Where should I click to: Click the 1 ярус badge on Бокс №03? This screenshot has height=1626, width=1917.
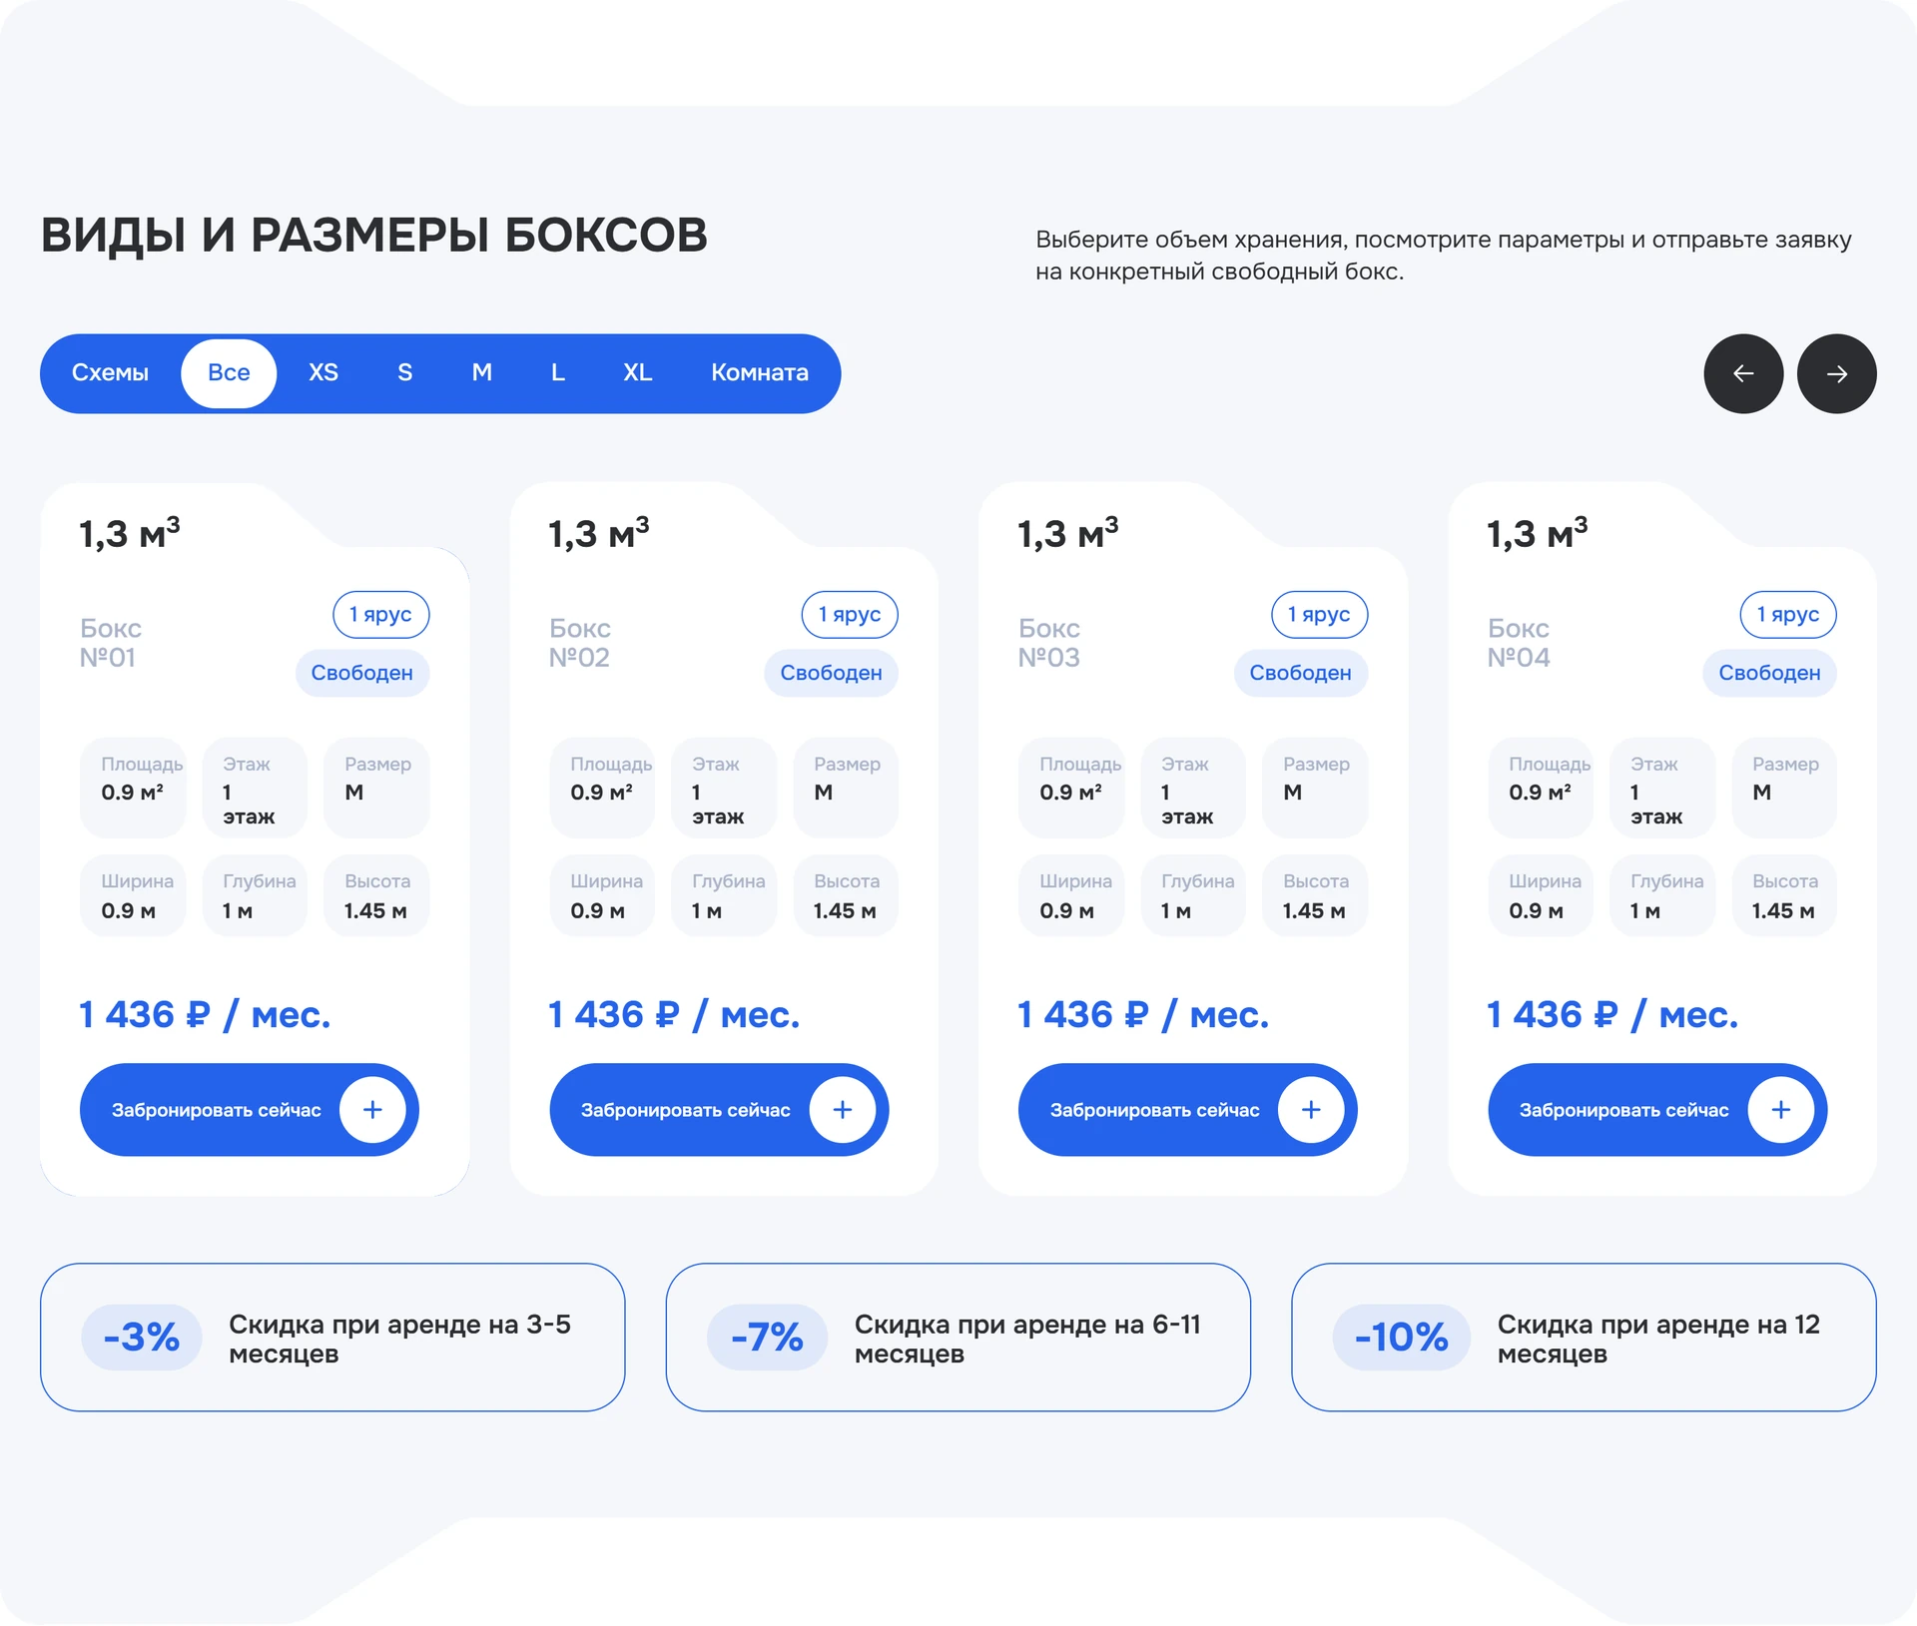[x=1319, y=615]
